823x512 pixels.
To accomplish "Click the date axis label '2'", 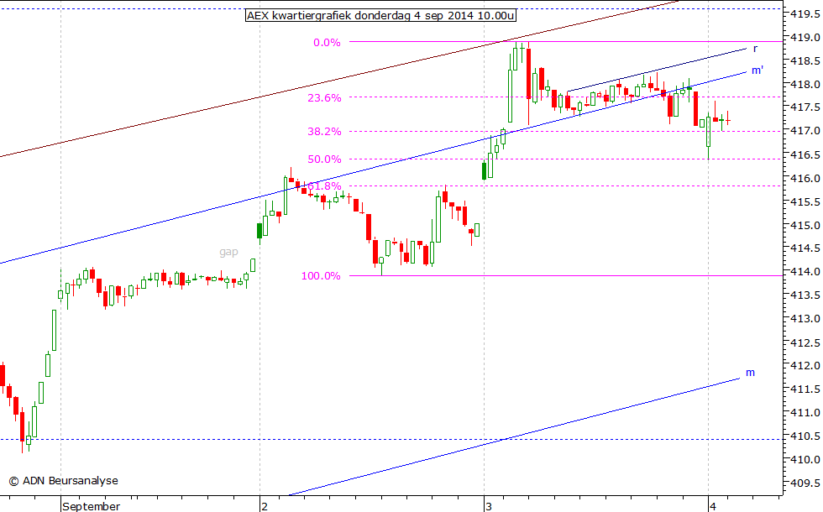I will (x=265, y=506).
